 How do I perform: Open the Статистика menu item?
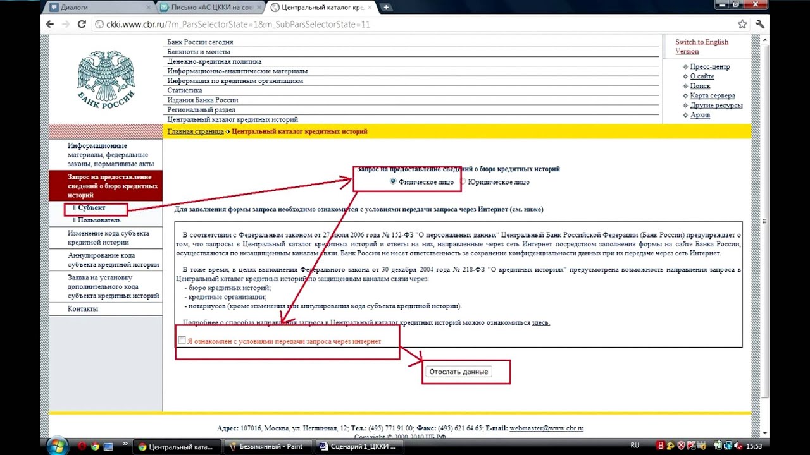click(x=185, y=90)
